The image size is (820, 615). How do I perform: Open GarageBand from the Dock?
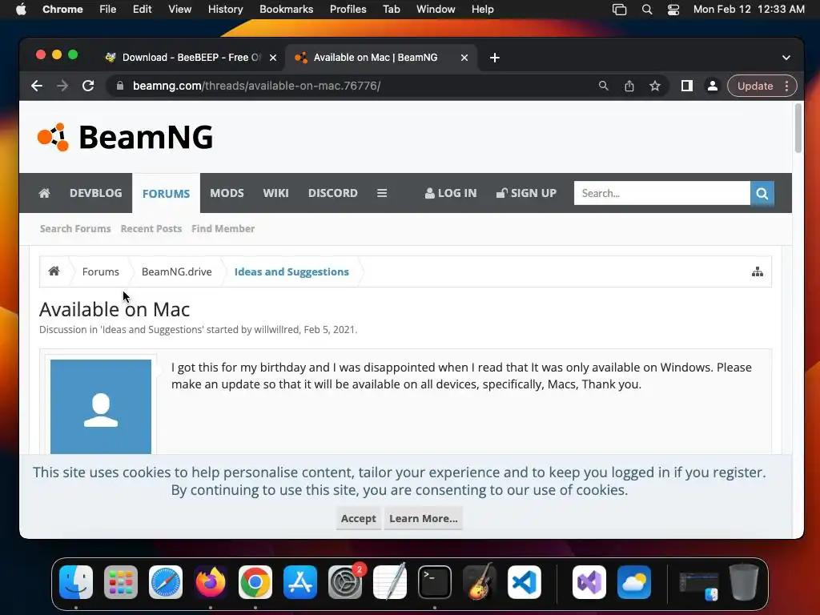[x=480, y=582]
